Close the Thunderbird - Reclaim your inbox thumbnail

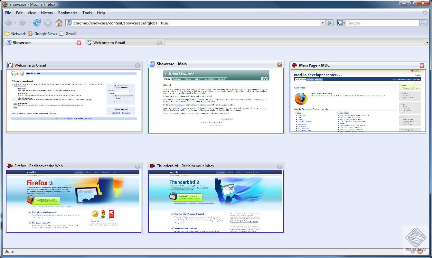click(x=280, y=166)
